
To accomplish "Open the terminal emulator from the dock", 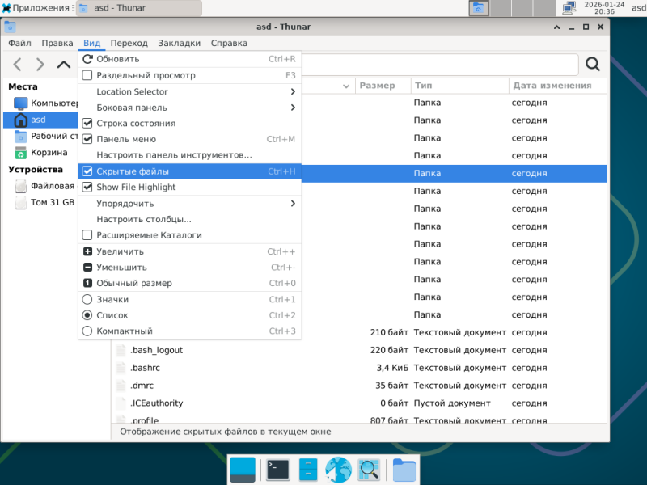I will pyautogui.click(x=277, y=470).
